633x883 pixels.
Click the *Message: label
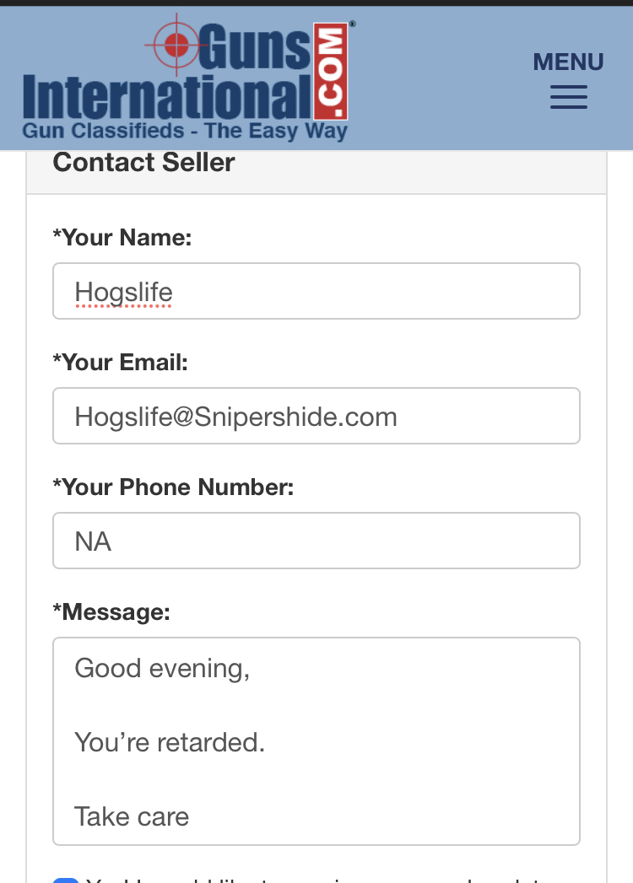tap(111, 612)
